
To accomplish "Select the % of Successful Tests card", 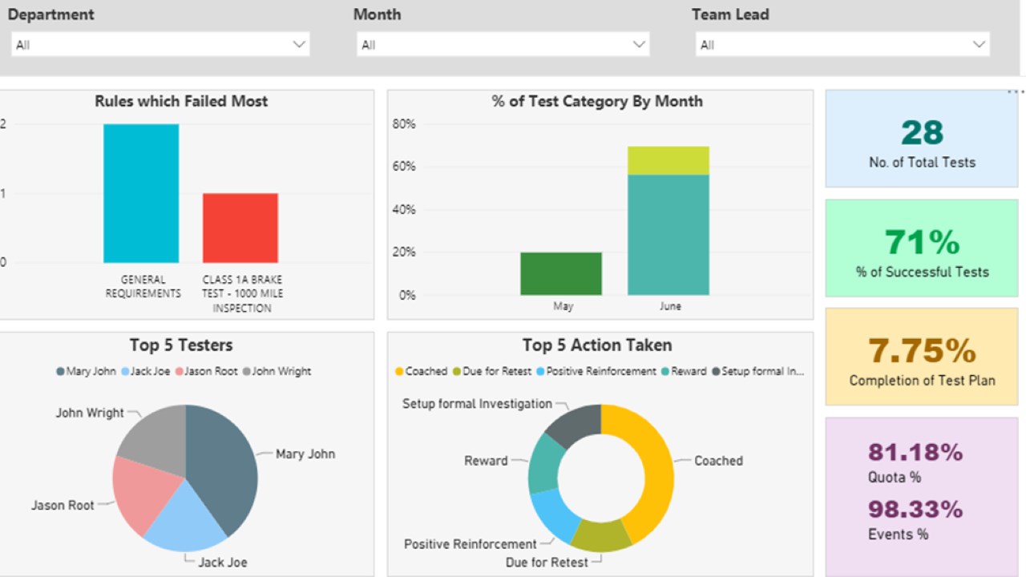I will point(922,248).
